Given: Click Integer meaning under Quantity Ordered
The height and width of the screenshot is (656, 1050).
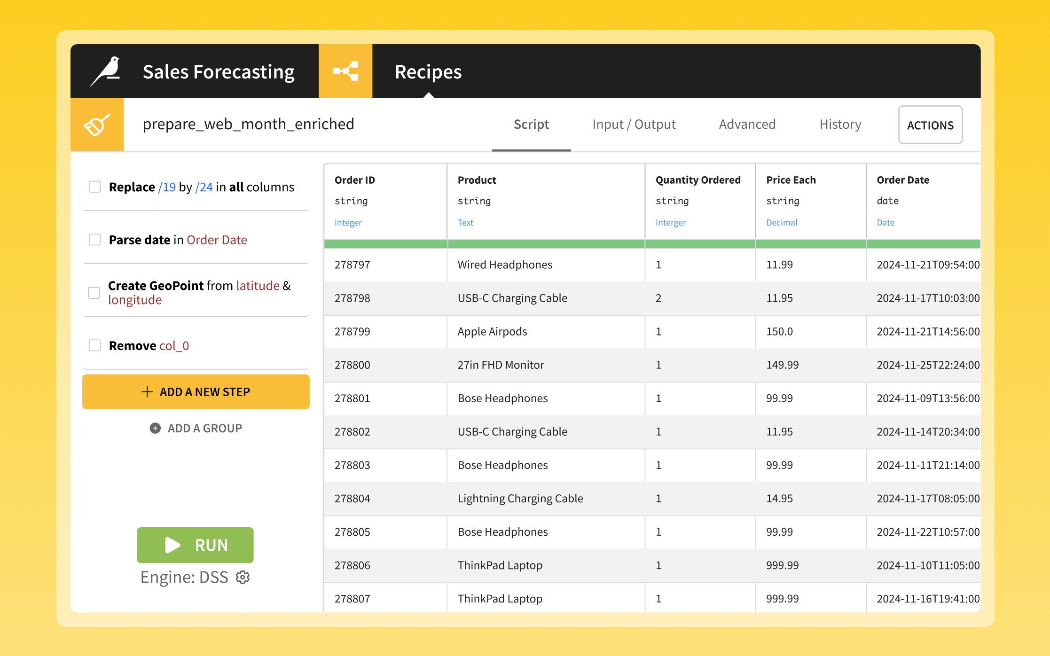Looking at the screenshot, I should click(x=671, y=223).
